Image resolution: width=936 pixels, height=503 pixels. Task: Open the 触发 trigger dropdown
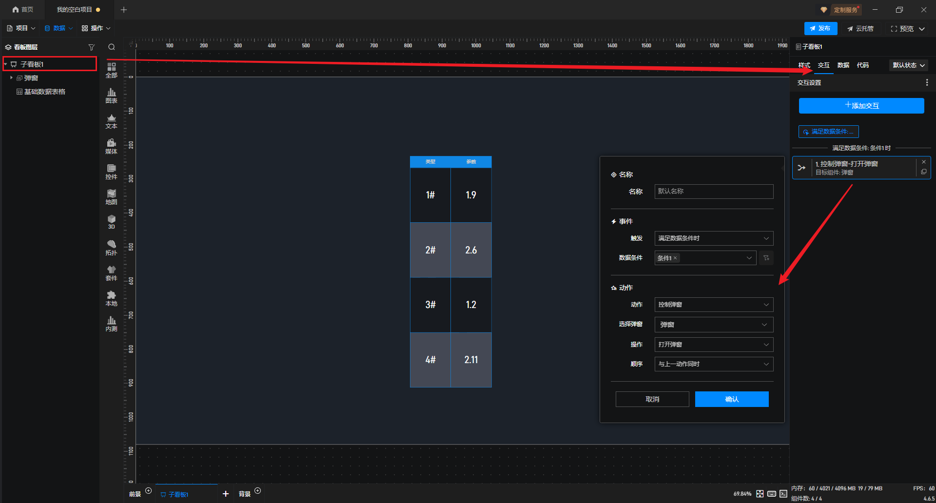713,238
